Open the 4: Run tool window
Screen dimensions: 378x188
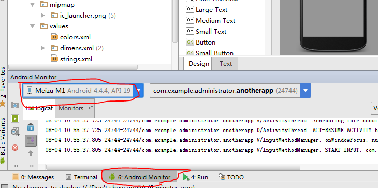point(196,177)
